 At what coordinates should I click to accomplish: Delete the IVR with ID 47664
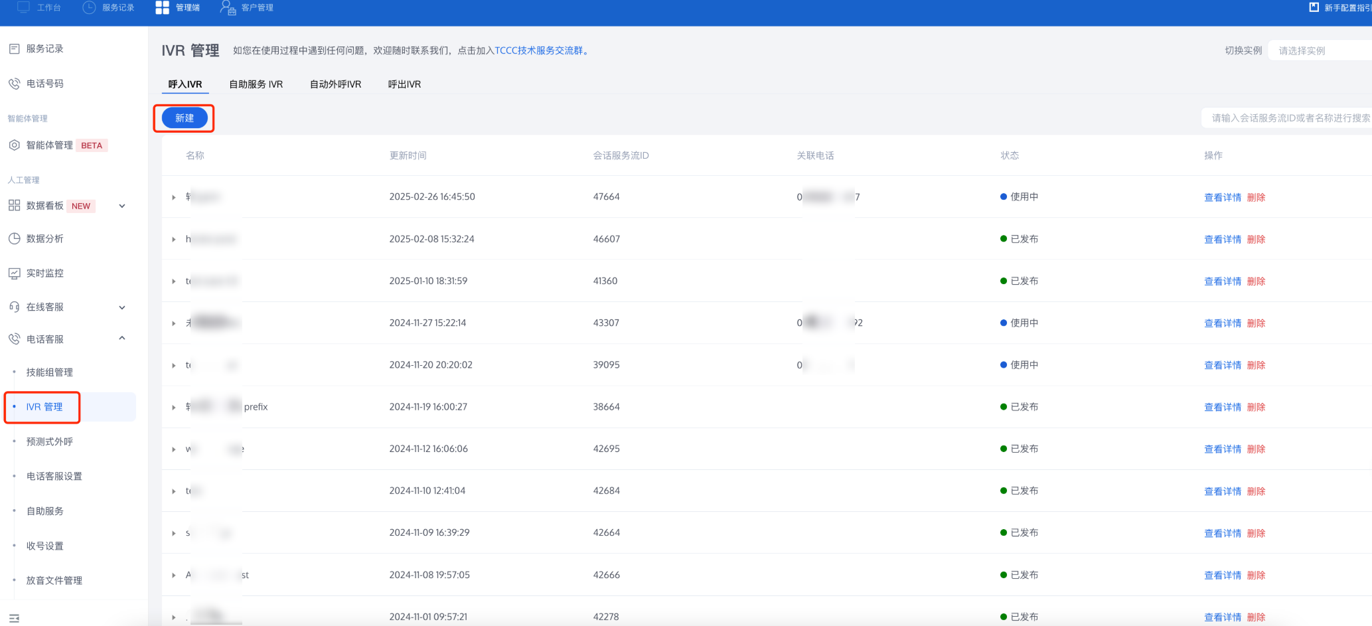[1257, 197]
